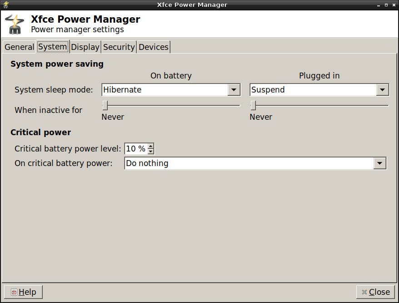This screenshot has width=399, height=303.
Task: Increase critical battery level with up arrow
Action: (x=151, y=146)
